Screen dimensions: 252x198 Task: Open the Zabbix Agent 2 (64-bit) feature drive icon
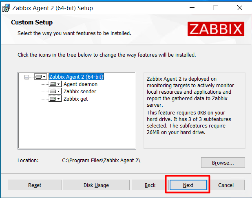(x=41, y=77)
